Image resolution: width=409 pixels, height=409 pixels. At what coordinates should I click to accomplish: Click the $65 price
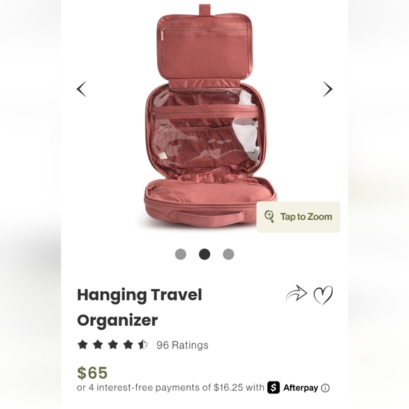tap(92, 372)
